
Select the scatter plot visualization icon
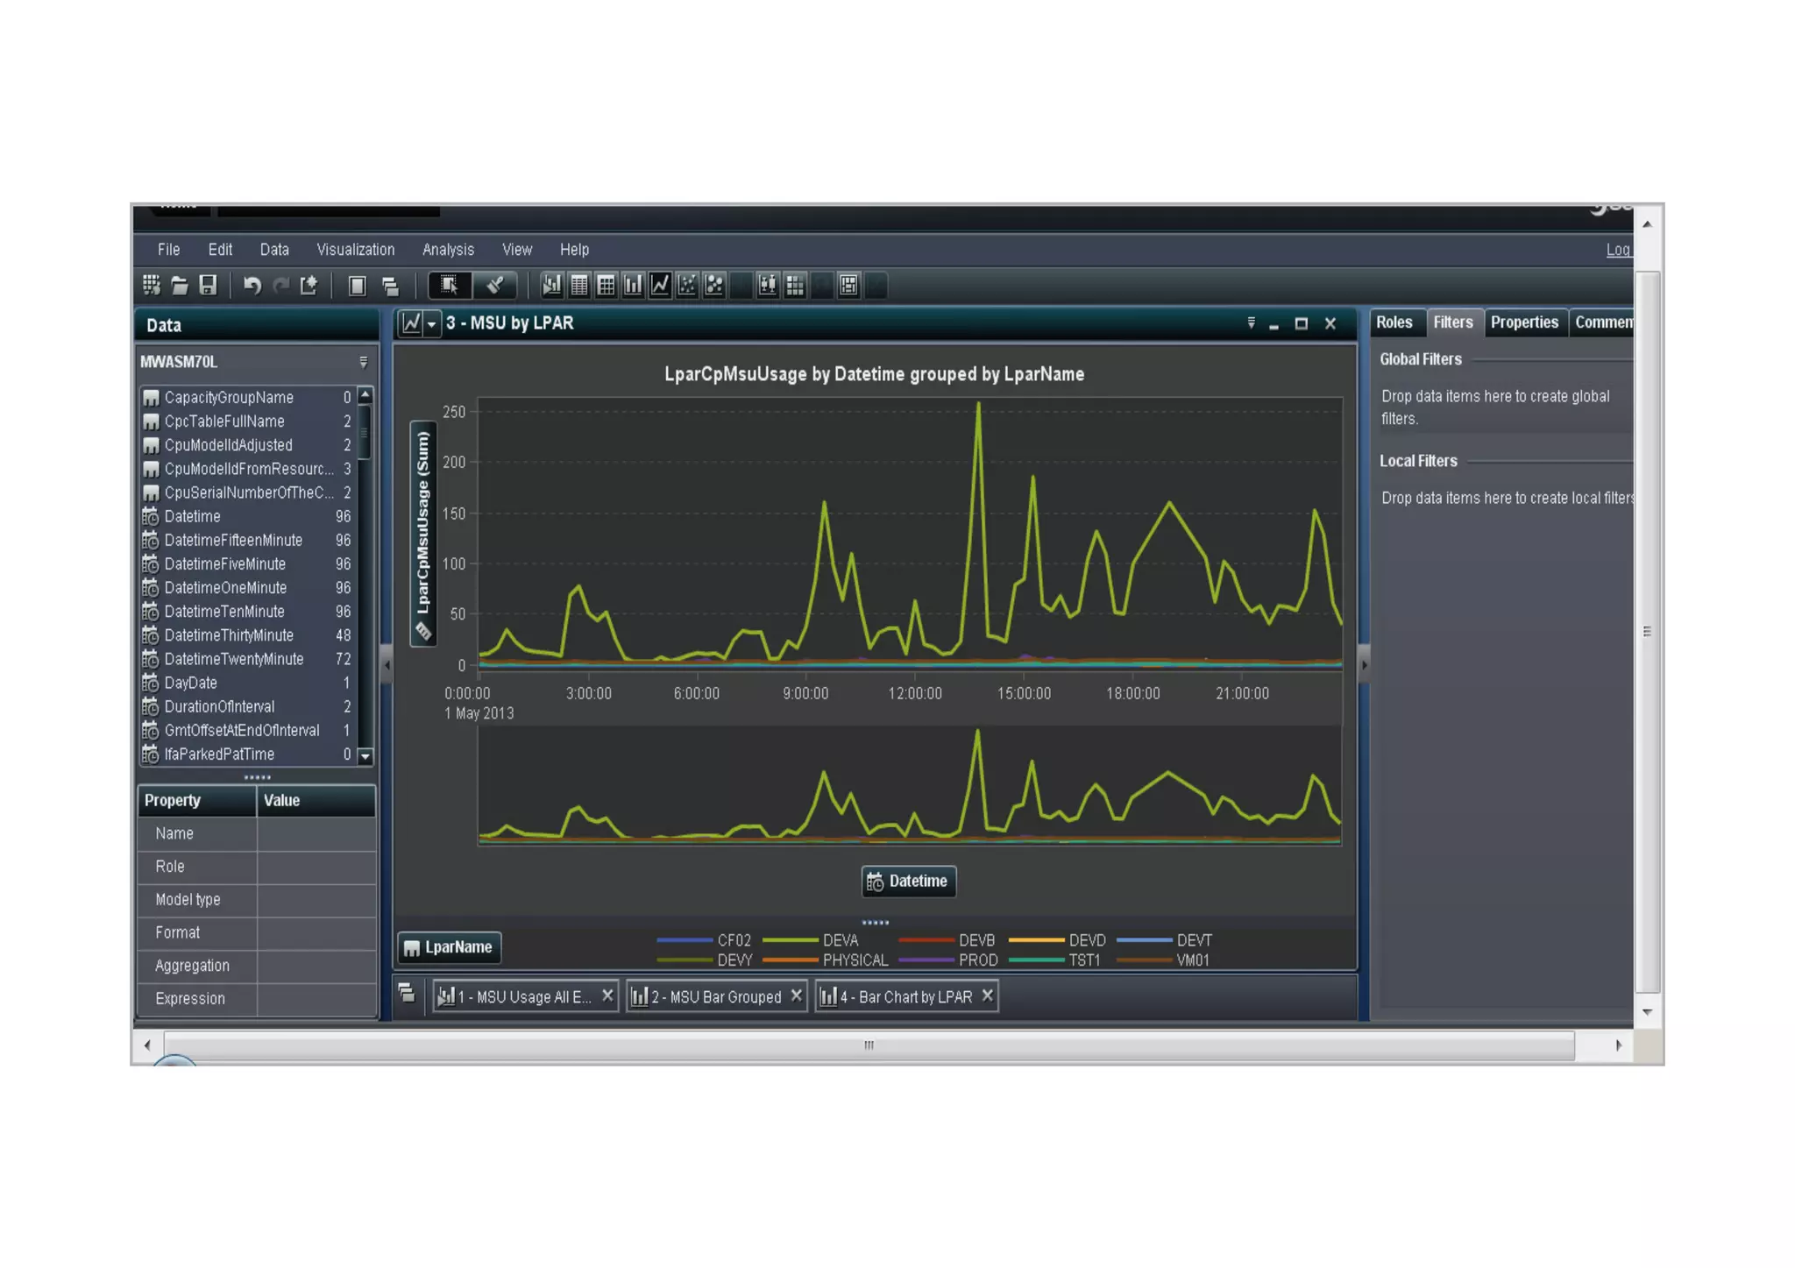click(x=687, y=286)
